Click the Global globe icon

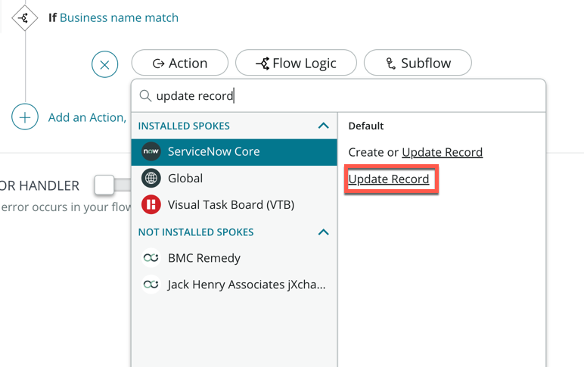point(151,179)
